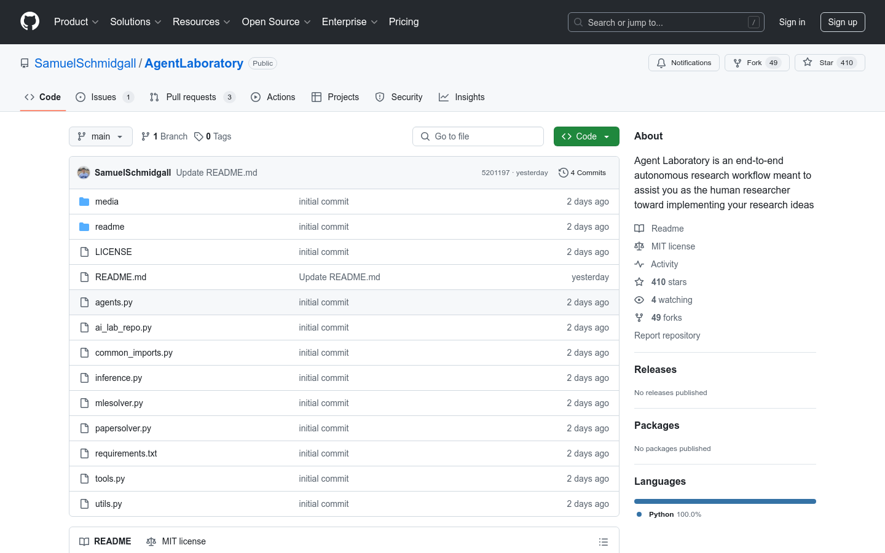View the 4 Commits history

tap(582, 173)
